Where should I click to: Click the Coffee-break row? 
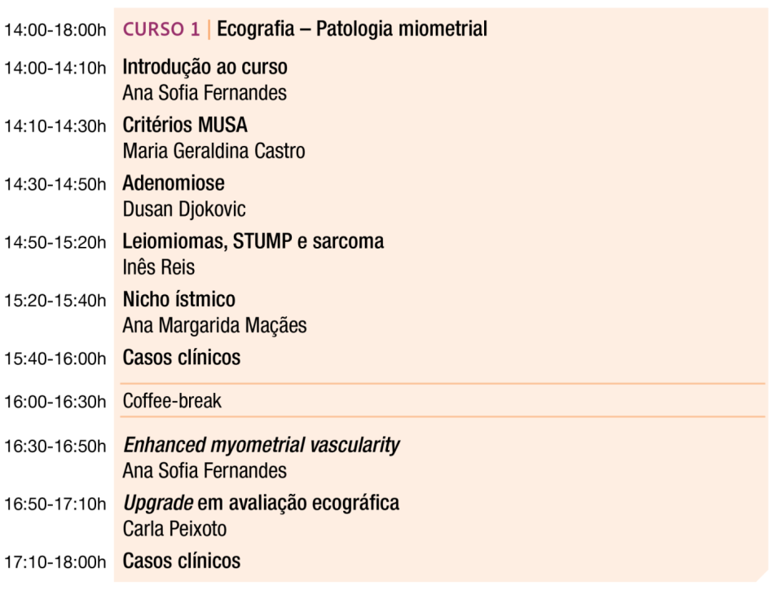pos(172,401)
